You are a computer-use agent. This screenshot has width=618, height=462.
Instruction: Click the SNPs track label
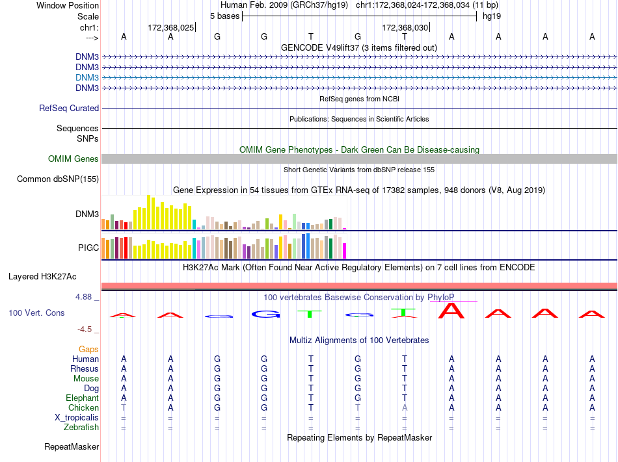click(88, 138)
